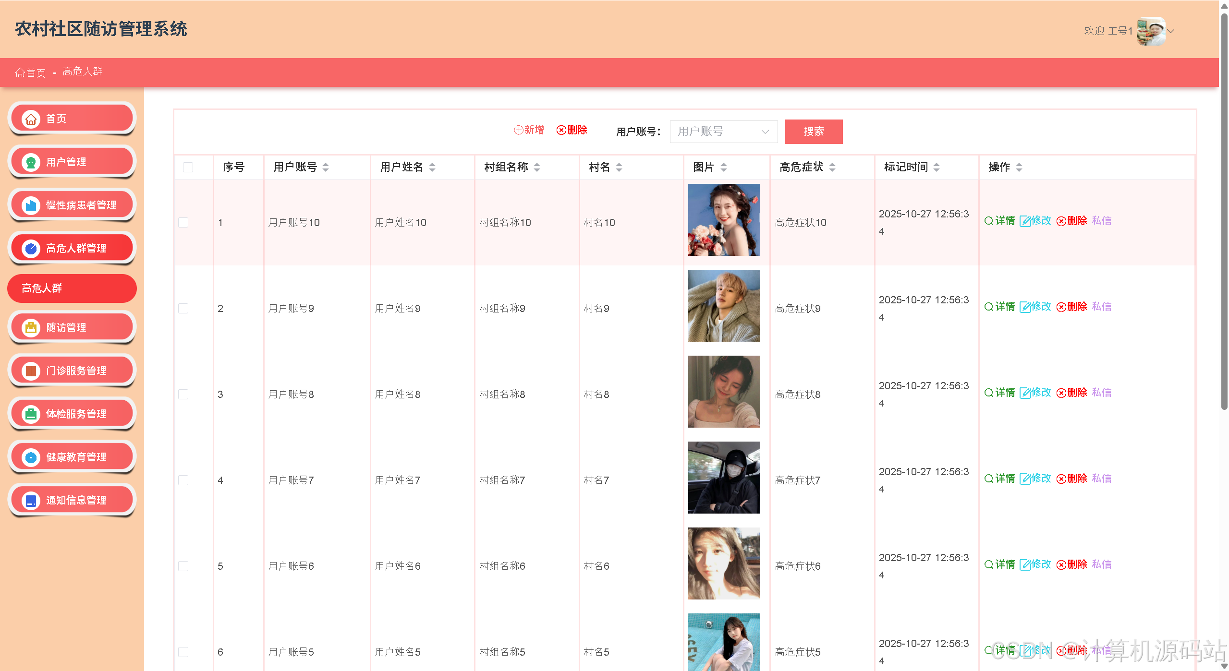The height and width of the screenshot is (671, 1229).
Task: Select 高危人群 submenu item
Action: pyautogui.click(x=72, y=288)
